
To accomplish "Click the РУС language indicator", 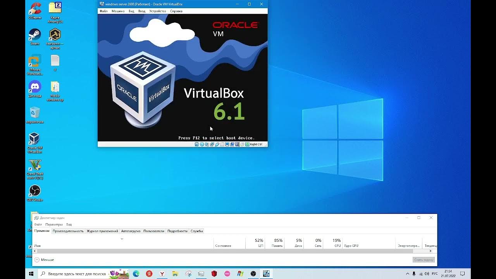I will tap(435, 274).
